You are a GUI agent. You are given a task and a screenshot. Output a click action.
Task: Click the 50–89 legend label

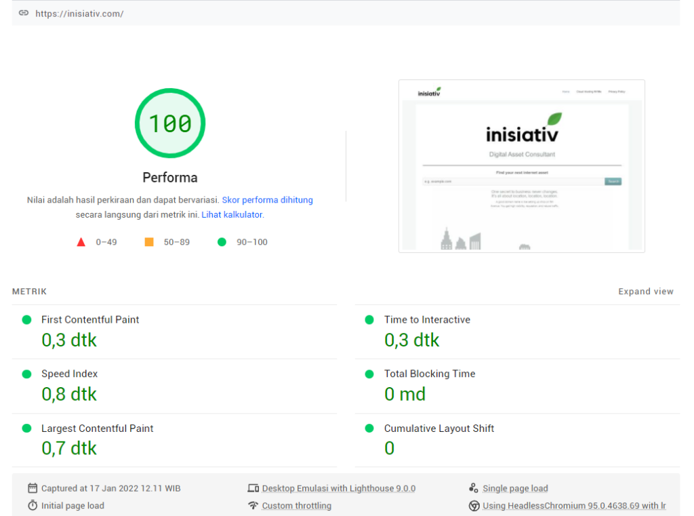(x=177, y=242)
